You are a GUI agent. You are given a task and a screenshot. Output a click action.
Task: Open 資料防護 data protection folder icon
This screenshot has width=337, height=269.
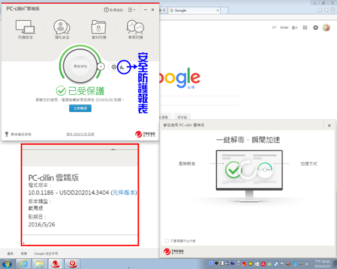tap(99, 30)
